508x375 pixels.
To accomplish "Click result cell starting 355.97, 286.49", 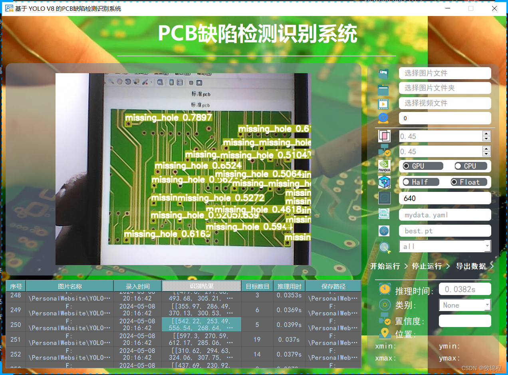I will pos(202,310).
